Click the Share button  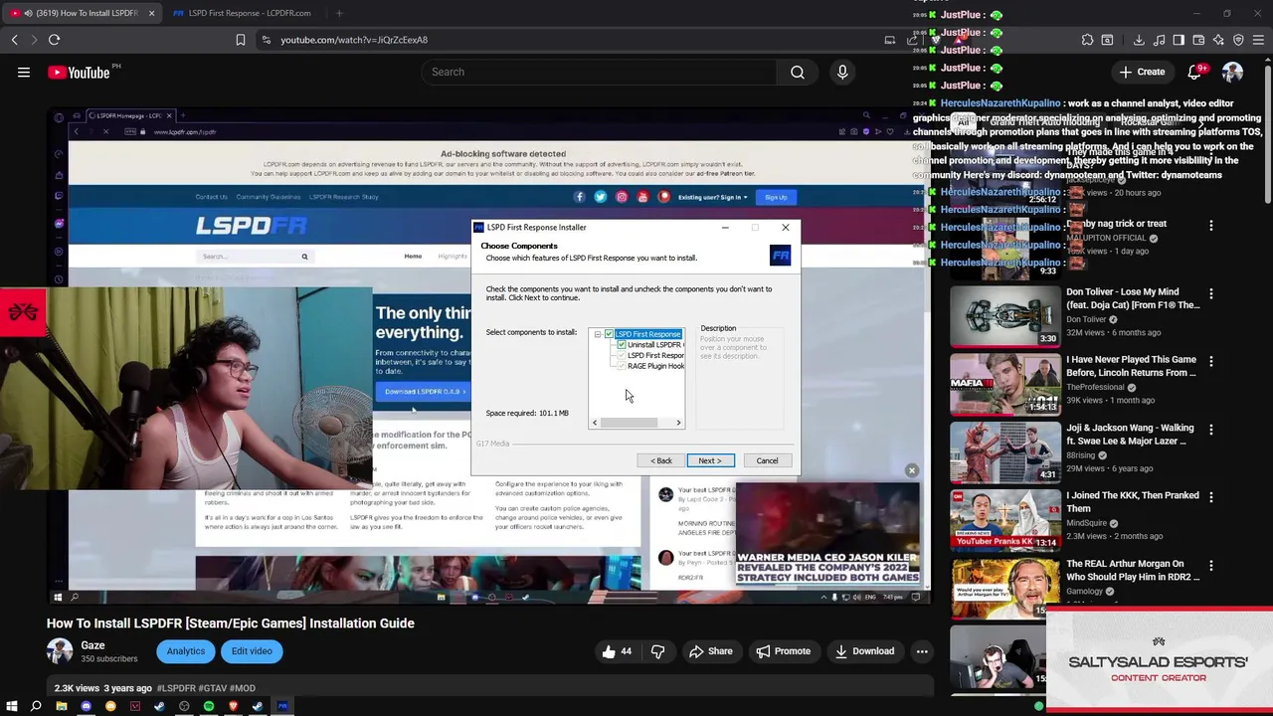(x=710, y=651)
